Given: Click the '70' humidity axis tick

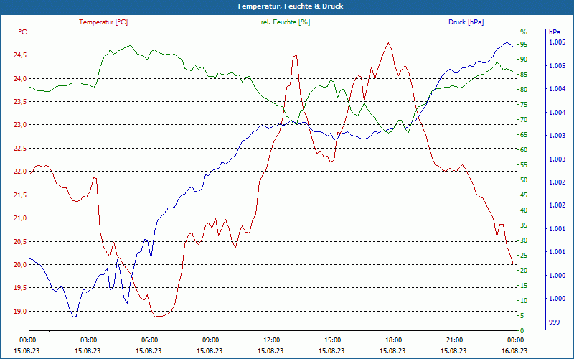Looking at the screenshot, I should (x=524, y=119).
